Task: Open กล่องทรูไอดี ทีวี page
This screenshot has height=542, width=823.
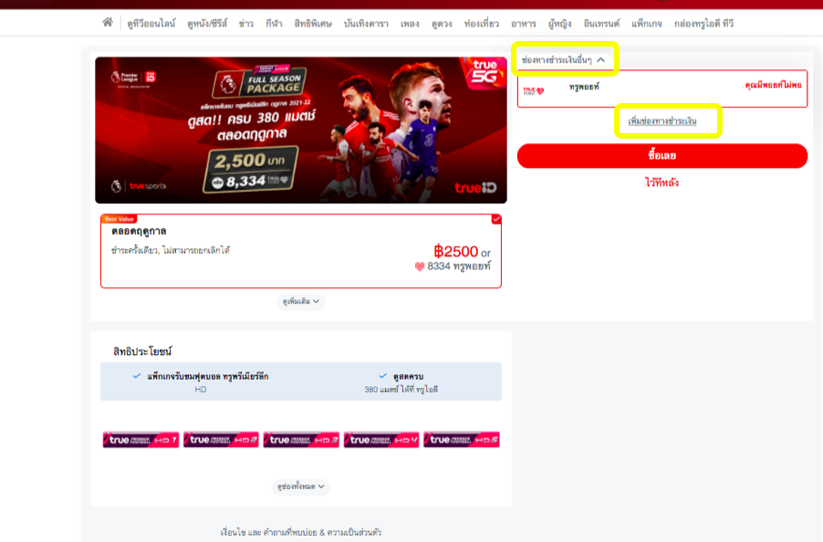Action: point(703,24)
